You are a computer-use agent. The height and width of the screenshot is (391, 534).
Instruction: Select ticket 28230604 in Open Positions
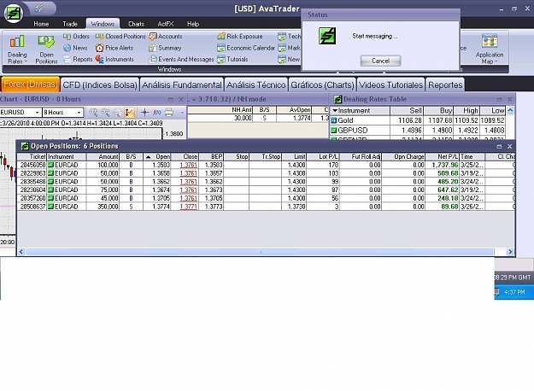coord(266,190)
